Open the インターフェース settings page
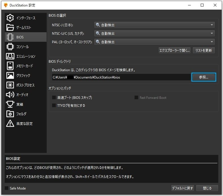The height and width of the screenshot is (196, 223). click(x=26, y=18)
